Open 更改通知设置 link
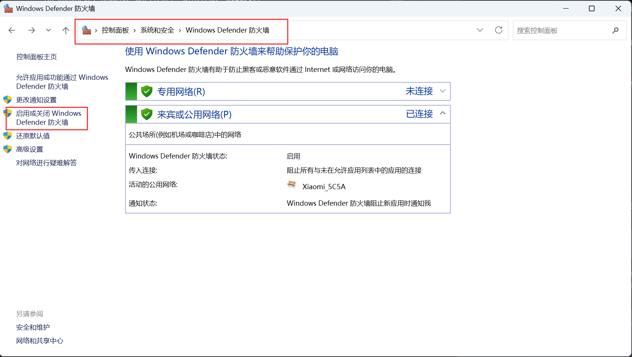632x357 pixels. [36, 100]
